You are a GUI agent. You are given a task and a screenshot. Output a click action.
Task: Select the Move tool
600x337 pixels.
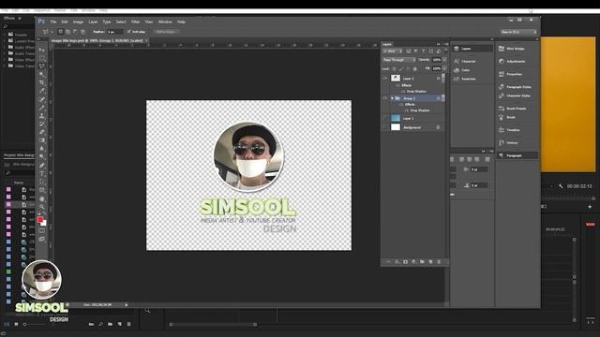(41, 50)
